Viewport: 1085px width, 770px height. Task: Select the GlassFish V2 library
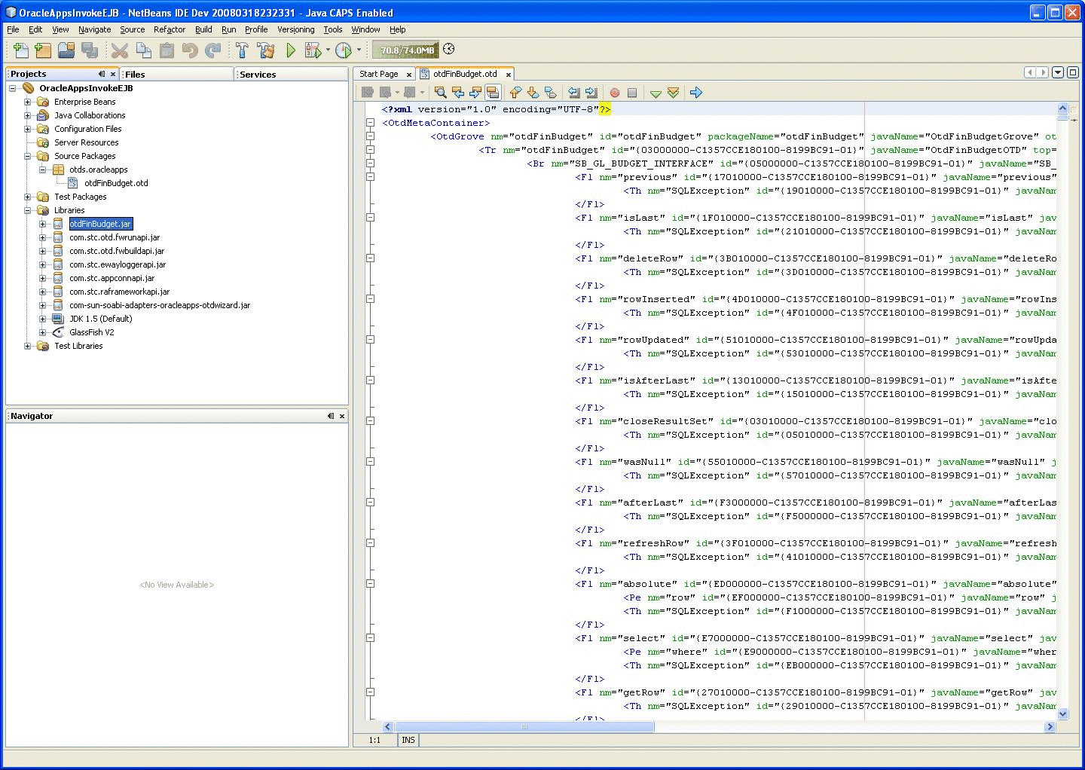pos(91,332)
